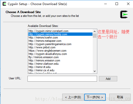Choose the http://mirrors.xmission.com entry
Screen dimensions: 133x104
(60, 60)
